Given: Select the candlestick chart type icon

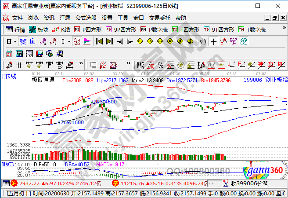Looking at the screenshot, I should click(x=63, y=42).
